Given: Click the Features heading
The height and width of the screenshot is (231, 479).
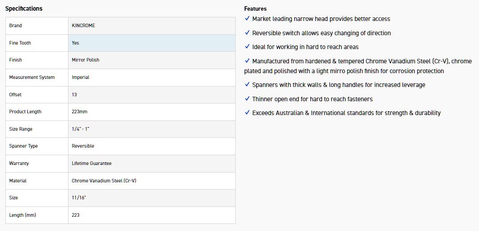Looking at the screenshot, I should click(x=255, y=8).
